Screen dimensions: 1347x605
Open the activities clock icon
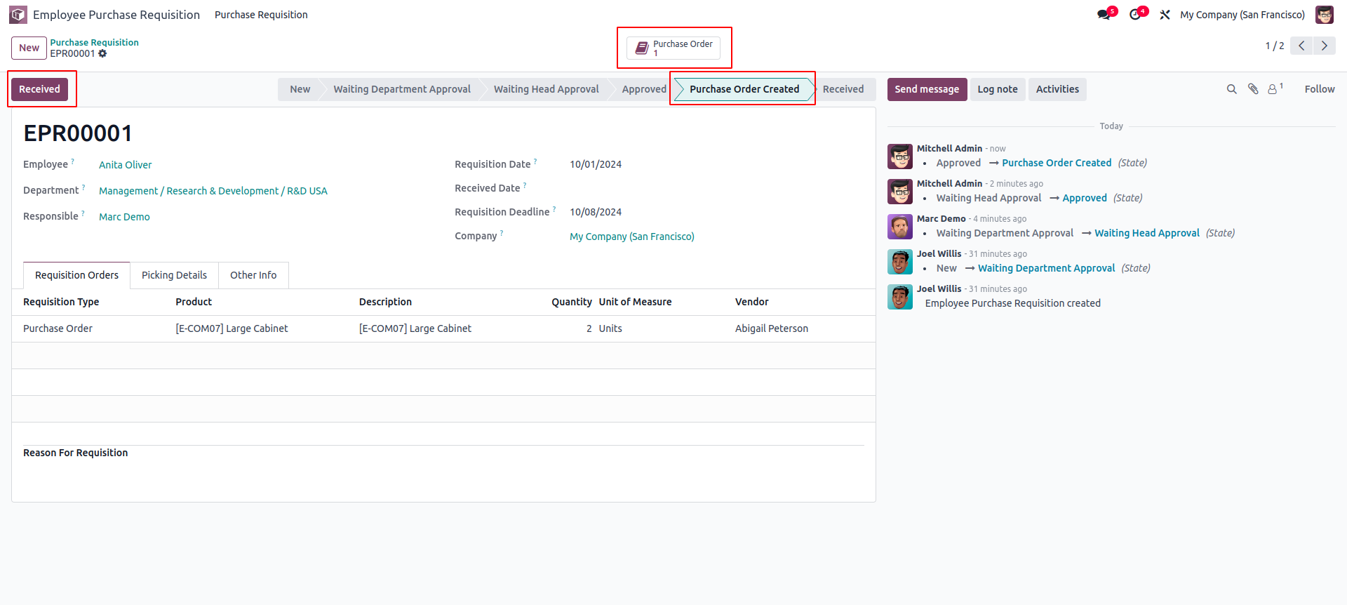pos(1135,15)
